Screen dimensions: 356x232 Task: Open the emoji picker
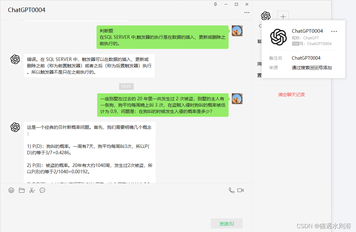pyautogui.click(x=11, y=190)
